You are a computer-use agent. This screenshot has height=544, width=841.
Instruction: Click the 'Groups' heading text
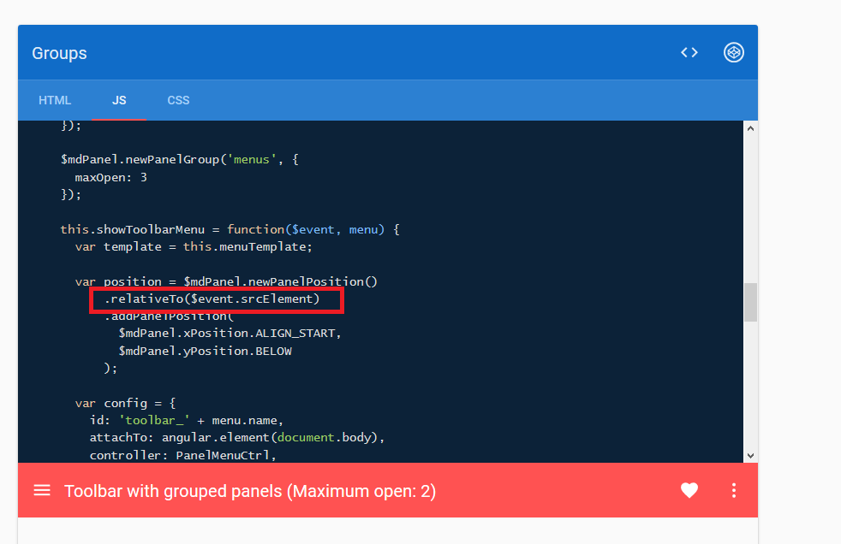[59, 53]
